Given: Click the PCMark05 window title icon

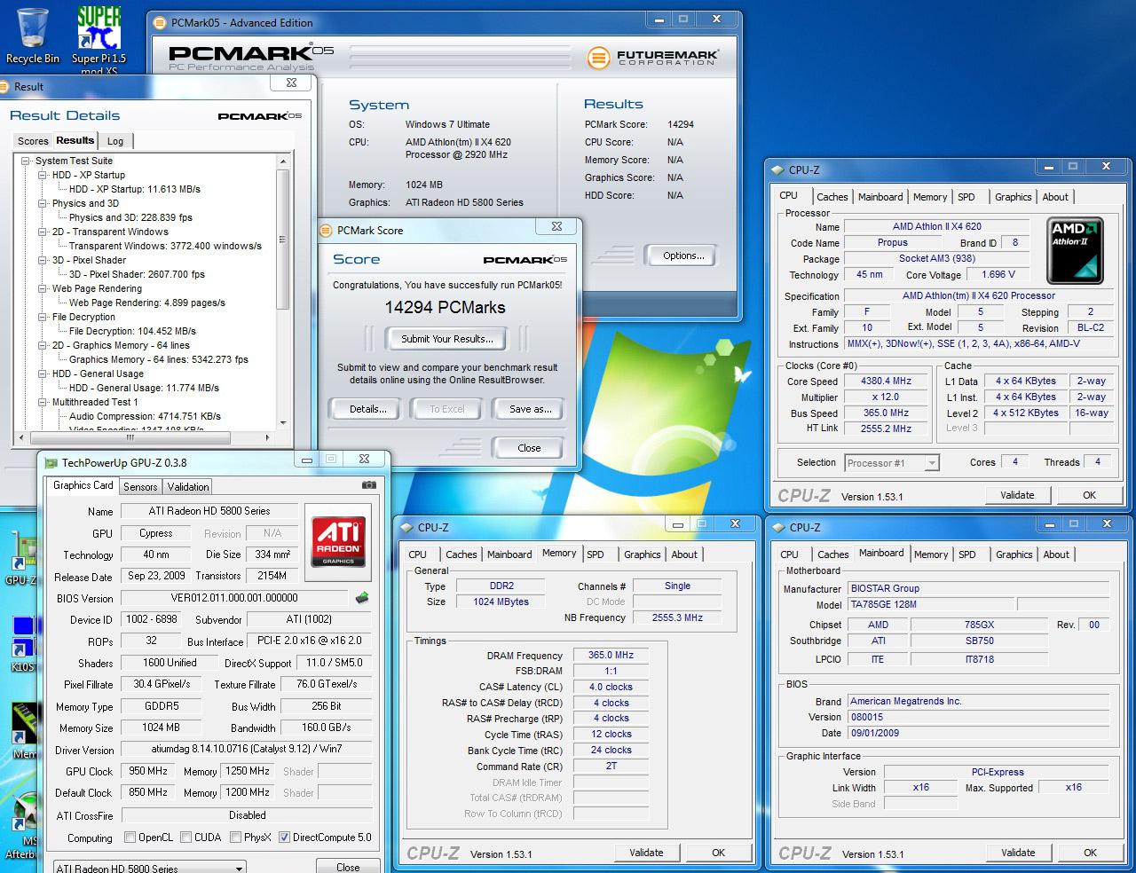Looking at the screenshot, I should point(160,22).
